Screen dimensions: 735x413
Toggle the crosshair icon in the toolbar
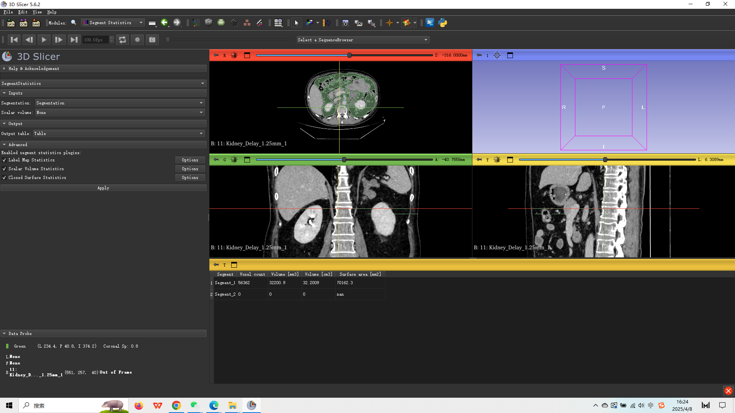click(389, 23)
